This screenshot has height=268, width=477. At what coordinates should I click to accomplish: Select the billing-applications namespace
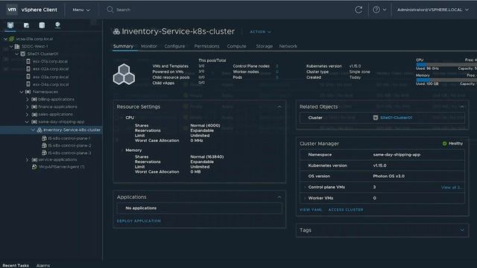tap(56, 99)
